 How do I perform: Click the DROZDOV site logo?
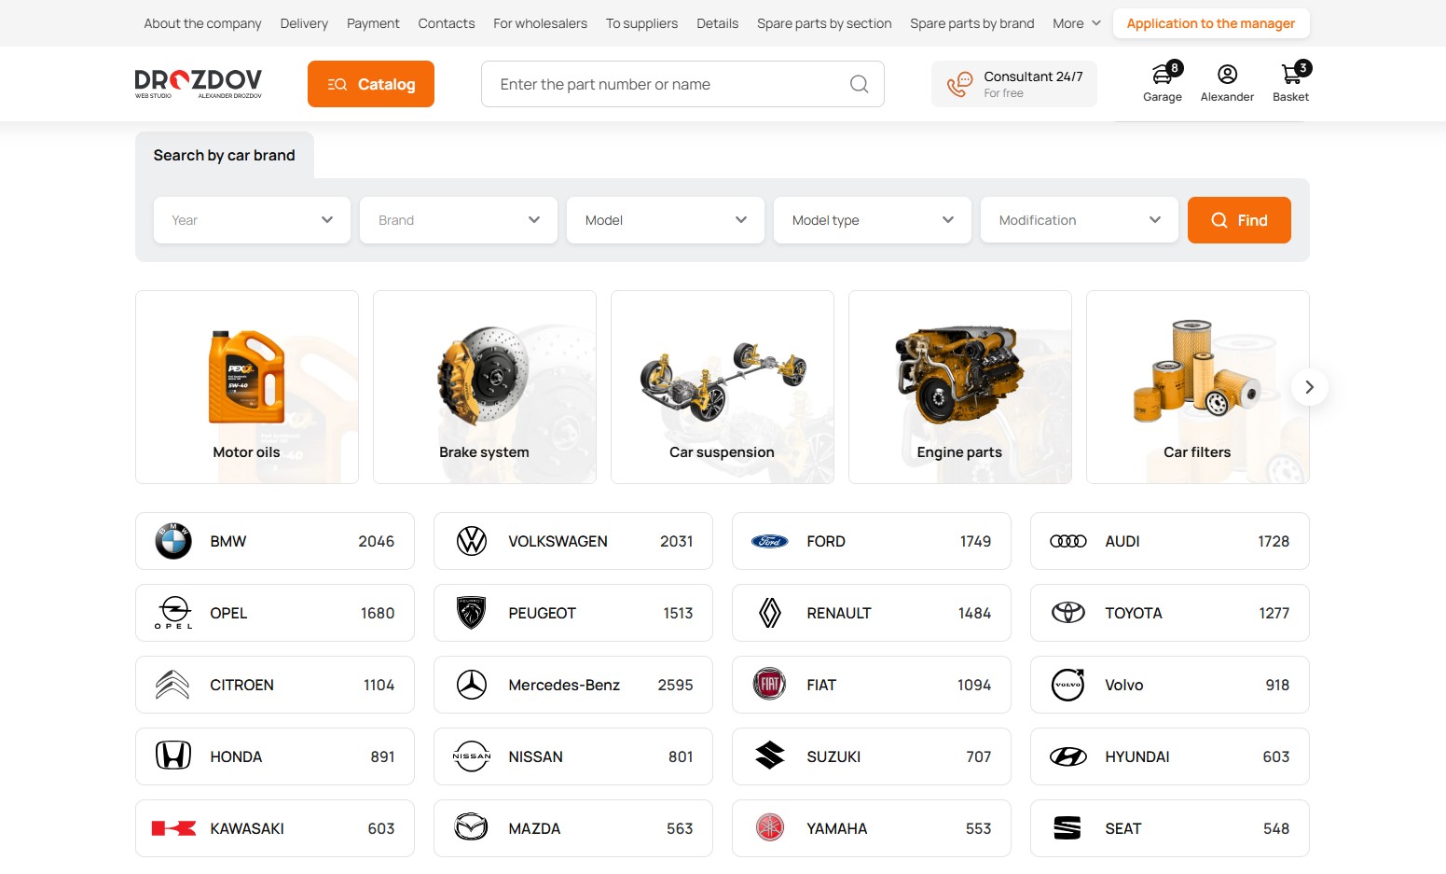tap(199, 83)
